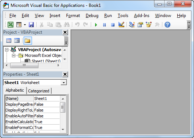This screenshot has height=138, width=194.
Task: Click project tree scroll right arrow
Action: [58, 65]
